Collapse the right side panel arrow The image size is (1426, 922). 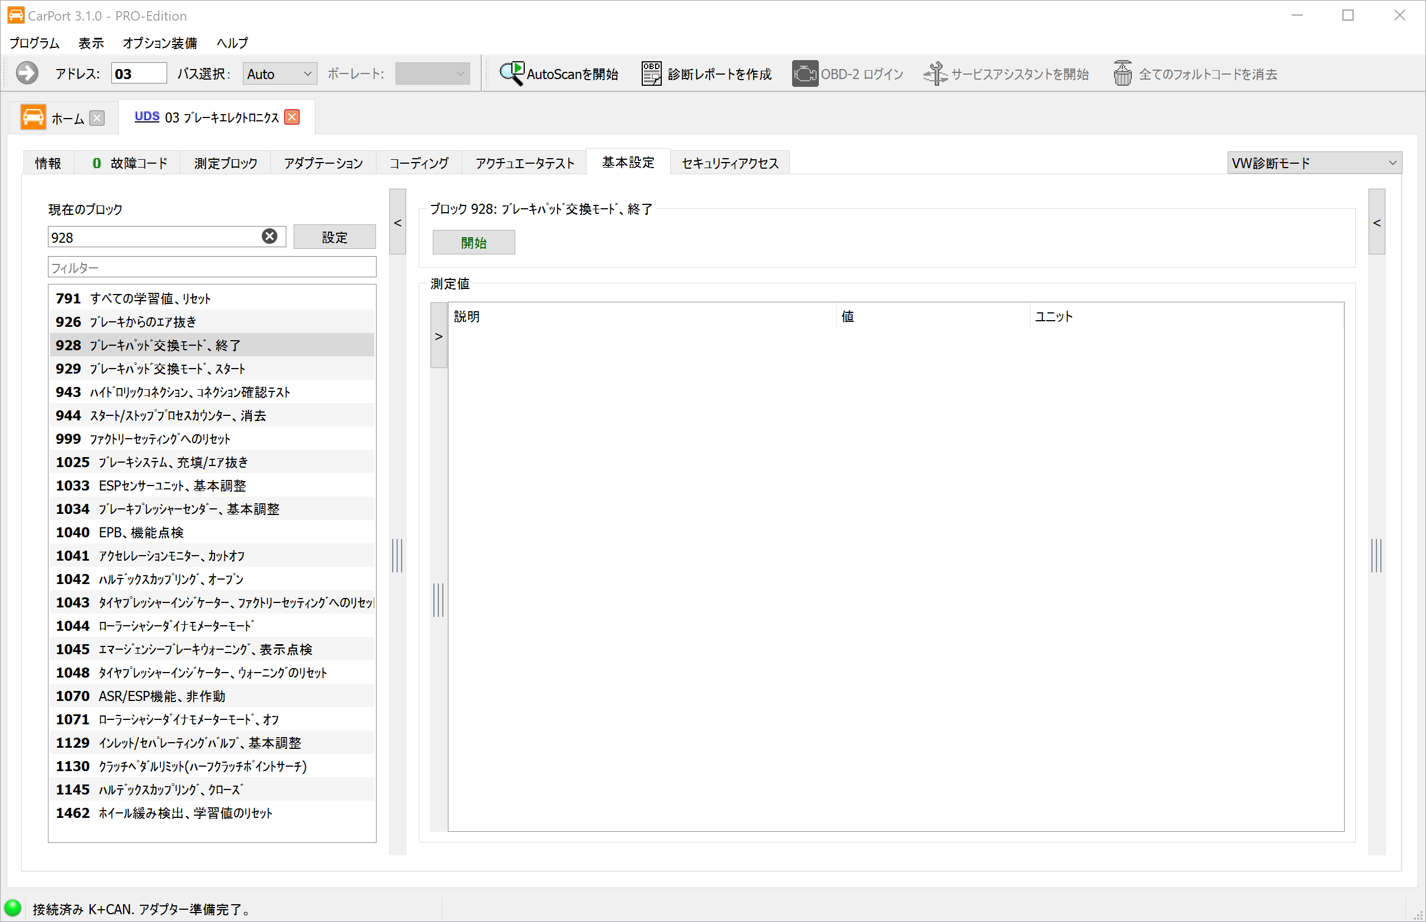click(1376, 222)
